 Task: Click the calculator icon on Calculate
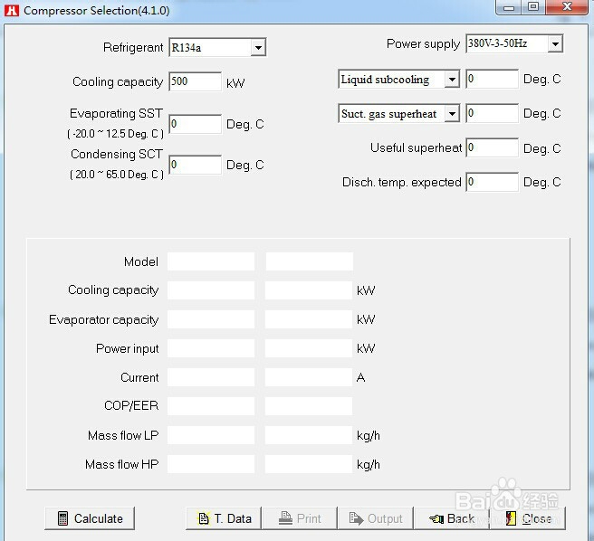62,518
